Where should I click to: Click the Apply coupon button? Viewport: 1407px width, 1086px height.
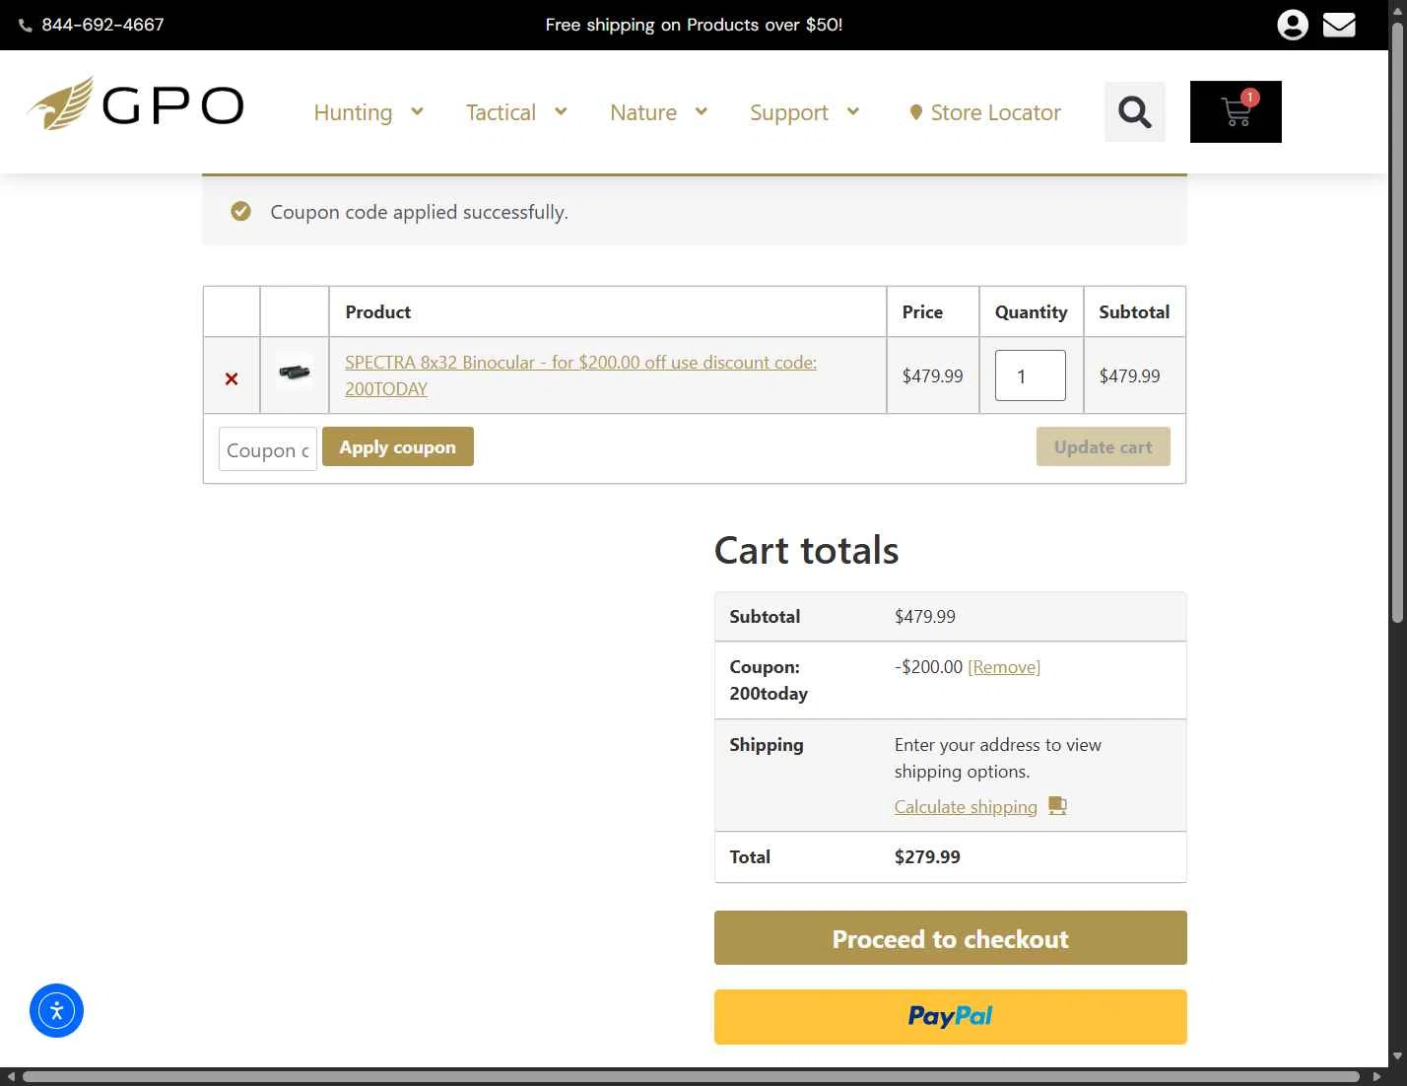click(x=398, y=446)
